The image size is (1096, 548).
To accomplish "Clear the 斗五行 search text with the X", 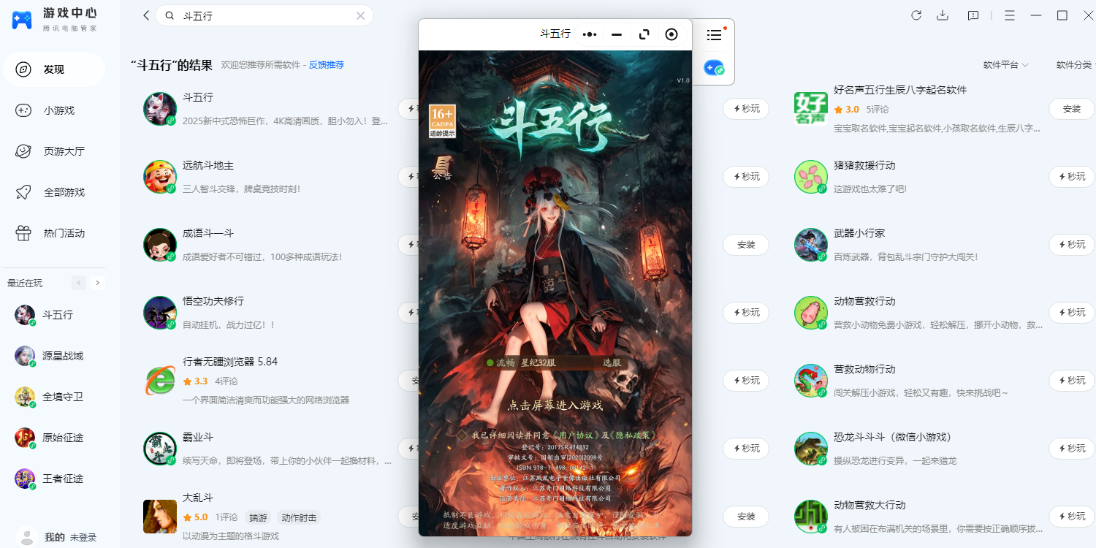I will (360, 15).
